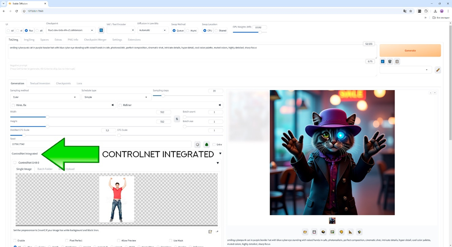
Task: Open the Checkpoint model dropdown
Action: coord(71,31)
